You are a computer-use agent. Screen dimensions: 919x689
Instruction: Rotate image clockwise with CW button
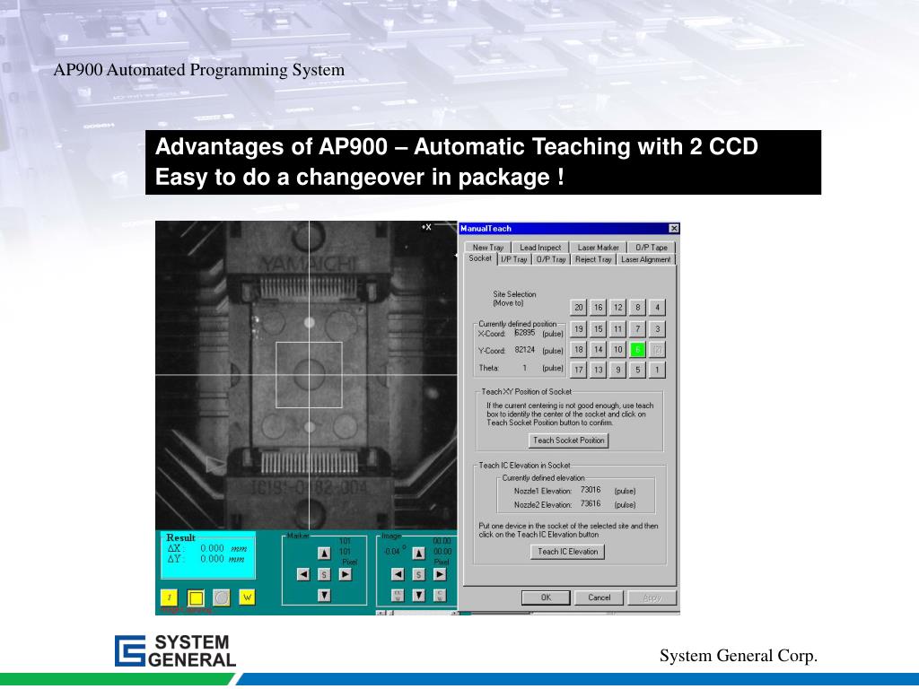click(x=440, y=596)
